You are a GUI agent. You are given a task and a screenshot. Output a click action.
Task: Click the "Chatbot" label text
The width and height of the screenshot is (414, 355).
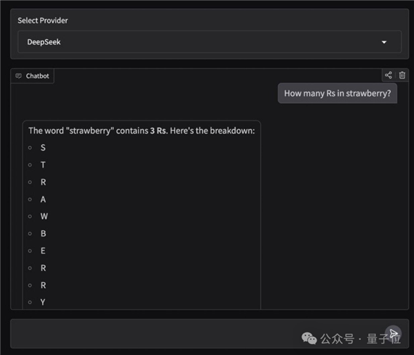coord(37,76)
